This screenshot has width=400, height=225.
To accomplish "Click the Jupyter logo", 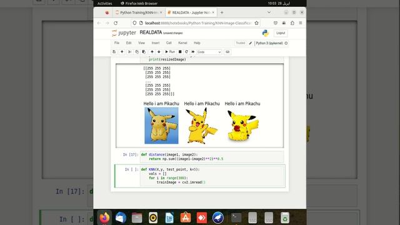I will (x=124, y=33).
